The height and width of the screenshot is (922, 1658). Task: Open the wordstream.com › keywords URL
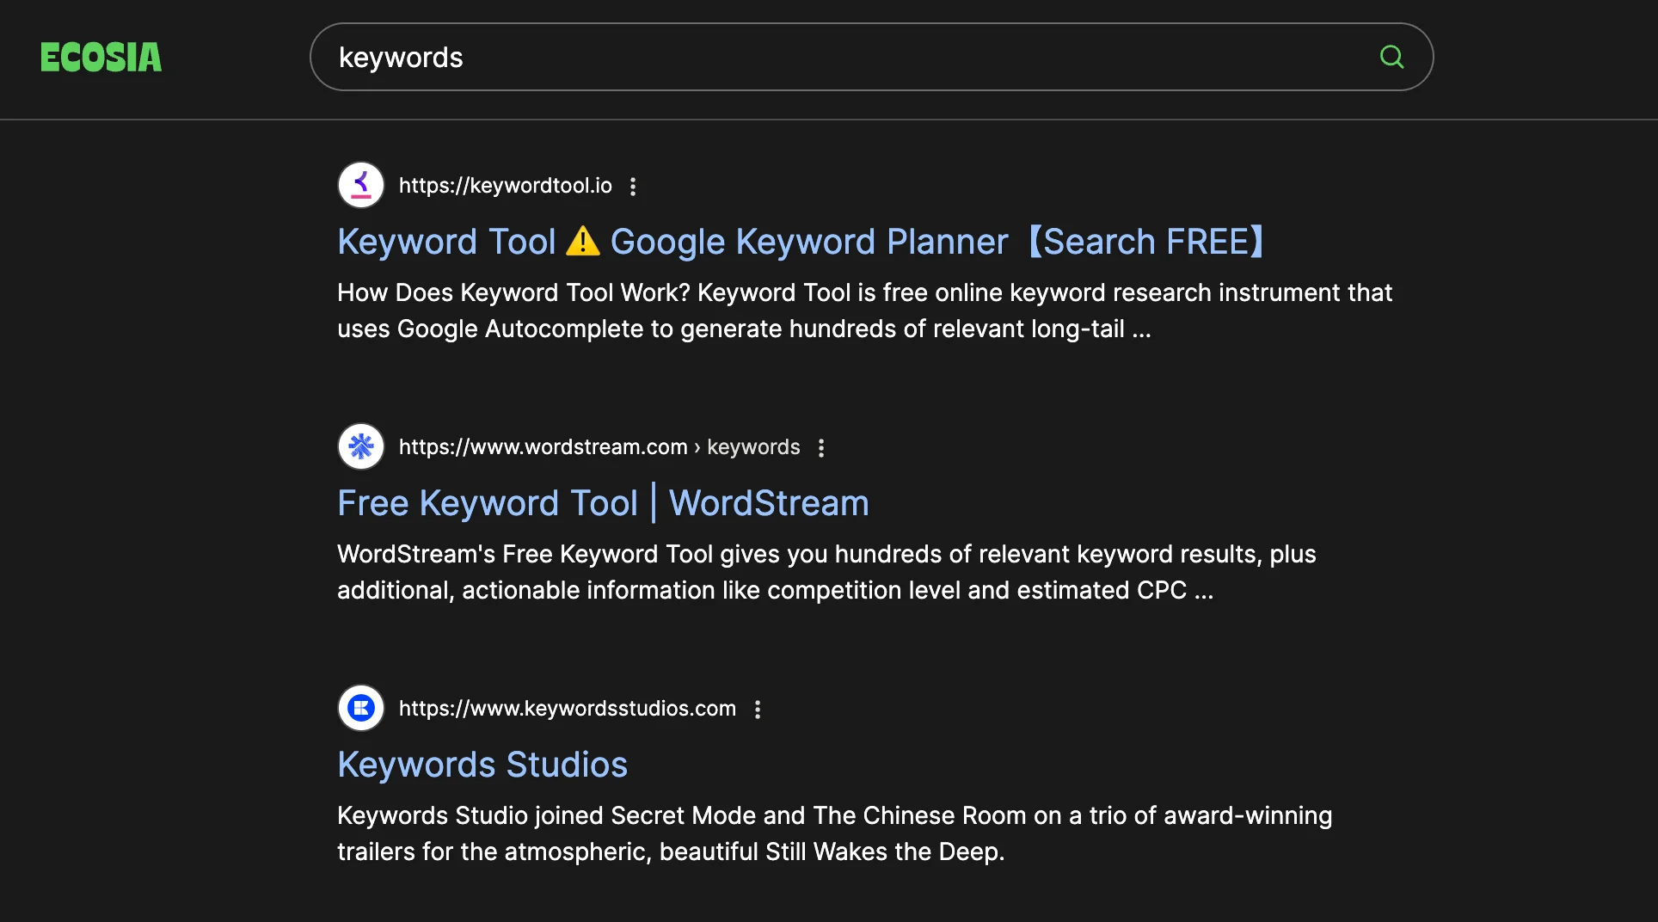pos(599,446)
